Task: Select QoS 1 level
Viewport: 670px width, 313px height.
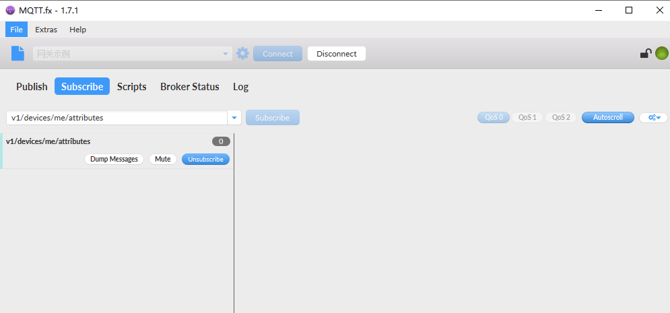Action: click(x=527, y=117)
